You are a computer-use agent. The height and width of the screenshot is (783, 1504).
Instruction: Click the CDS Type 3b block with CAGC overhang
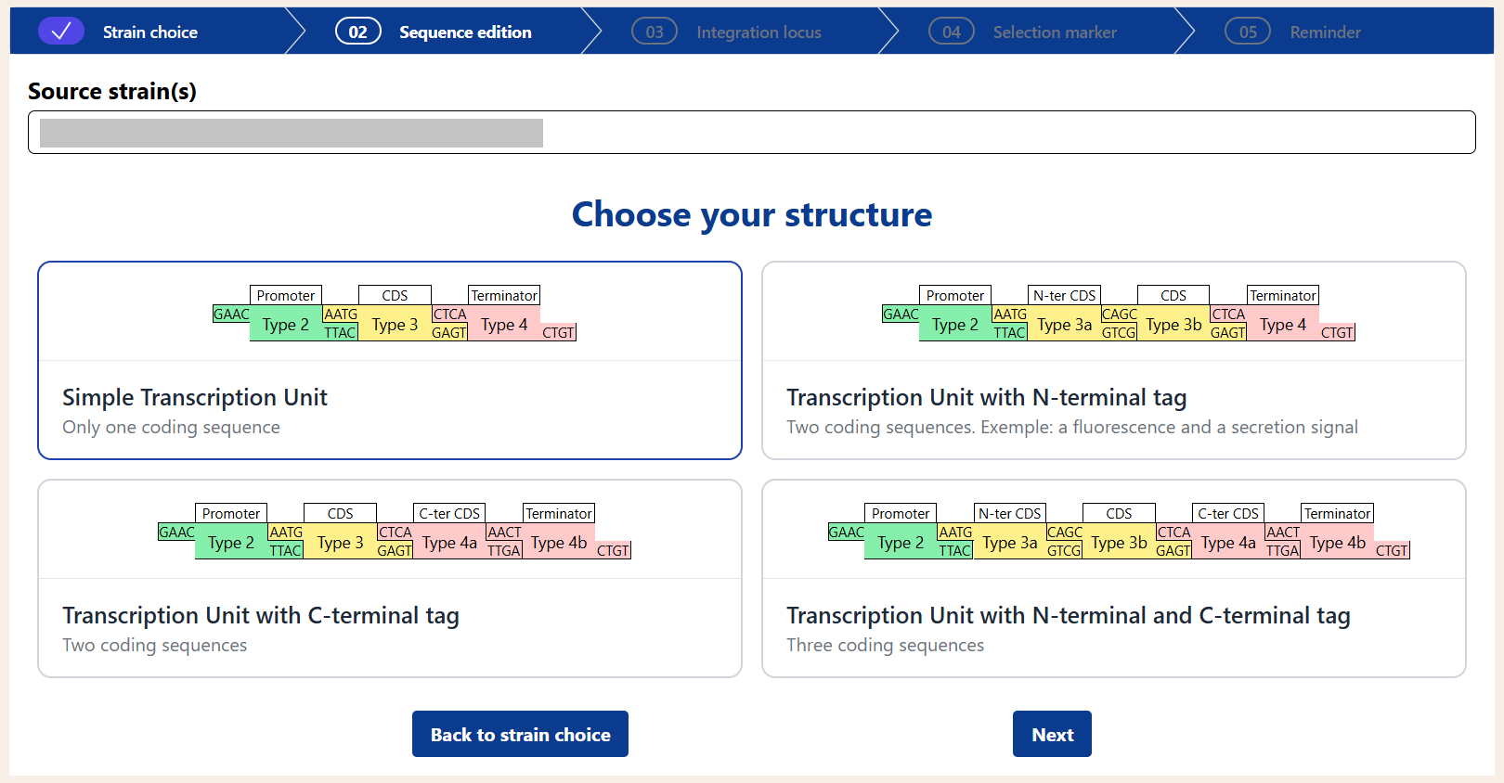point(1173,325)
